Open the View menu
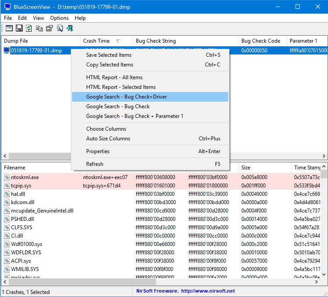Screen dimensions: 328x297 (38, 18)
